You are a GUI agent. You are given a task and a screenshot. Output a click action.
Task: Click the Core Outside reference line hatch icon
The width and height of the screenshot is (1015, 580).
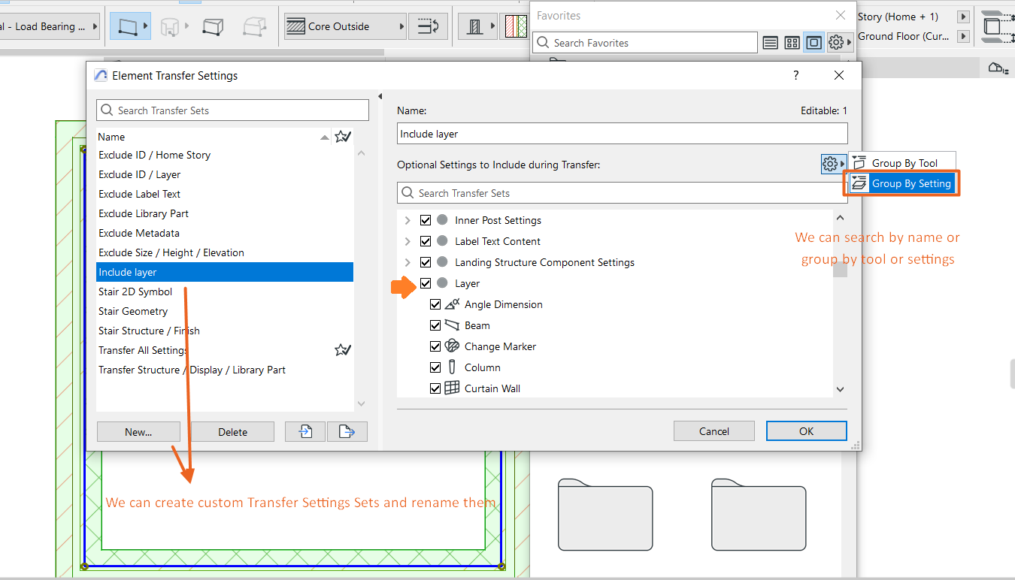point(296,26)
